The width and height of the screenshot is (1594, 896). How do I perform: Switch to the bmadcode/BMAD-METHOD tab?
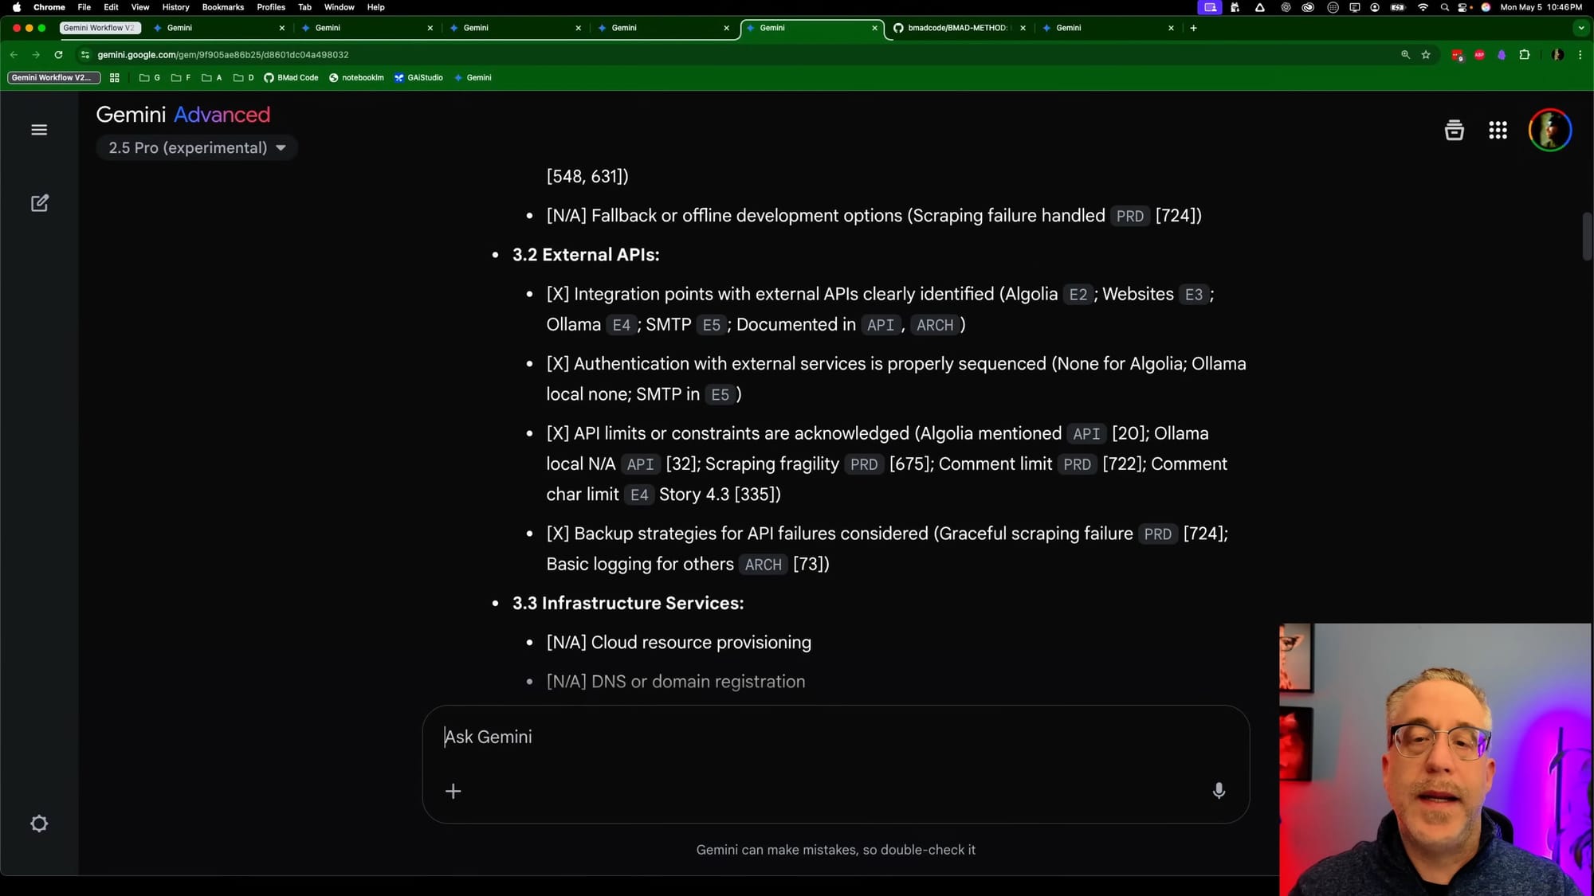(956, 28)
